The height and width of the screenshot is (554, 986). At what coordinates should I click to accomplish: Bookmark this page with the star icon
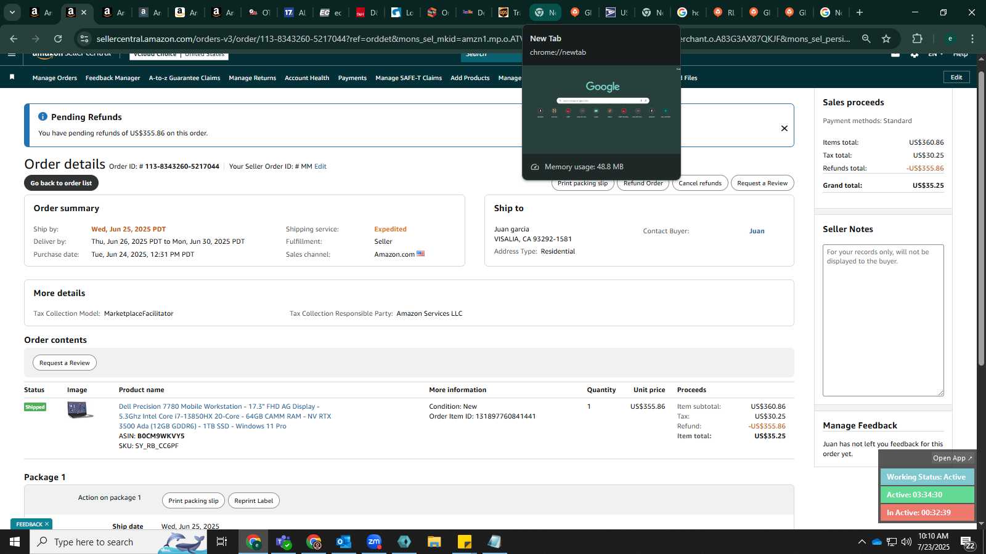(x=886, y=39)
